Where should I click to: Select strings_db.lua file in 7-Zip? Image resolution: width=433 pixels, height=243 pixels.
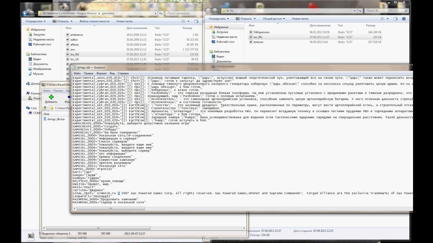54,119
